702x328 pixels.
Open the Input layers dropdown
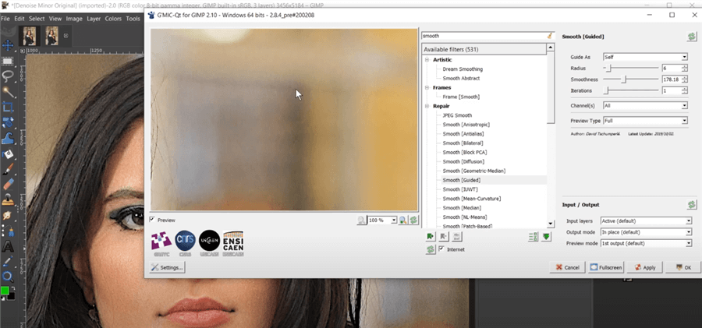(646, 221)
